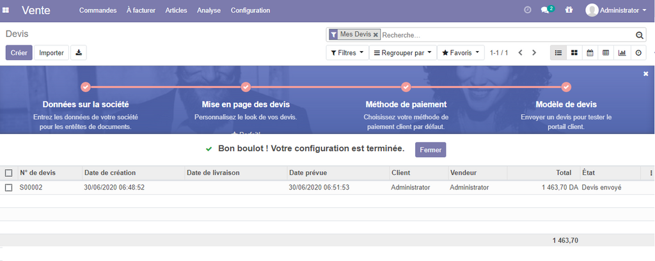Open the apps grid menu icon
This screenshot has width=655, height=261.
coord(6,10)
